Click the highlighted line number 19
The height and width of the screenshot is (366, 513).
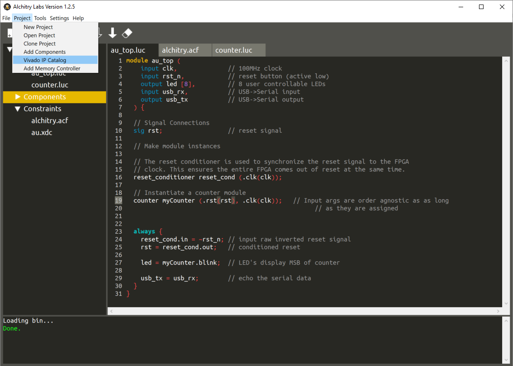[118, 201]
